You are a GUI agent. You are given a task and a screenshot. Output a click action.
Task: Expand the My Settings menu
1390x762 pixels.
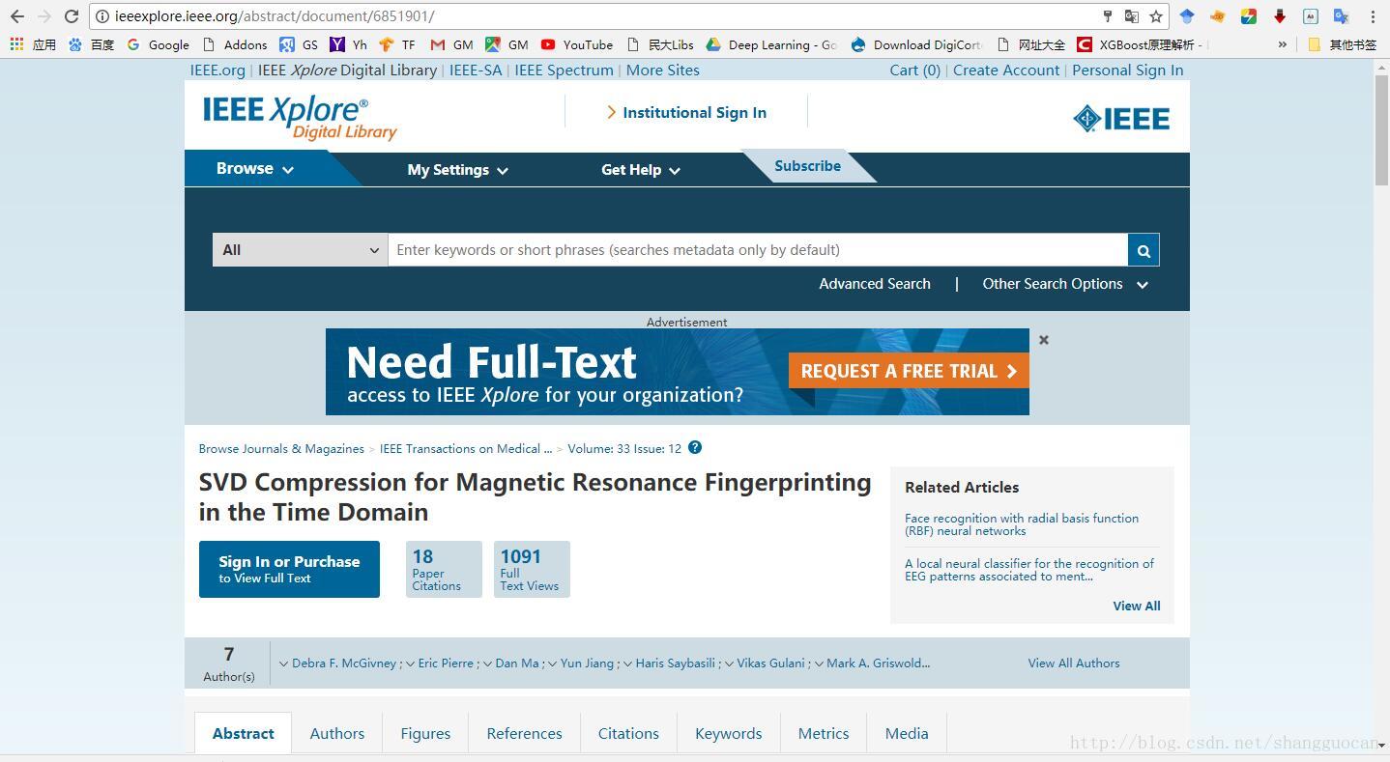(x=458, y=169)
